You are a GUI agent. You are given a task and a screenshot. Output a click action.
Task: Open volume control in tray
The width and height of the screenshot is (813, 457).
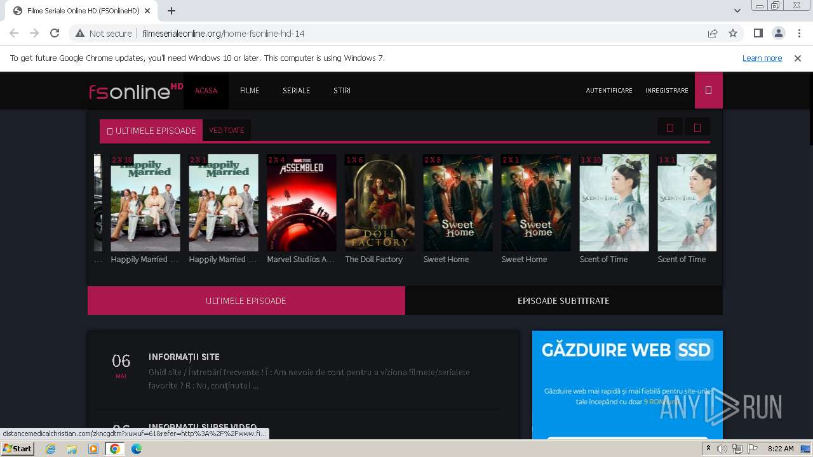click(x=722, y=449)
